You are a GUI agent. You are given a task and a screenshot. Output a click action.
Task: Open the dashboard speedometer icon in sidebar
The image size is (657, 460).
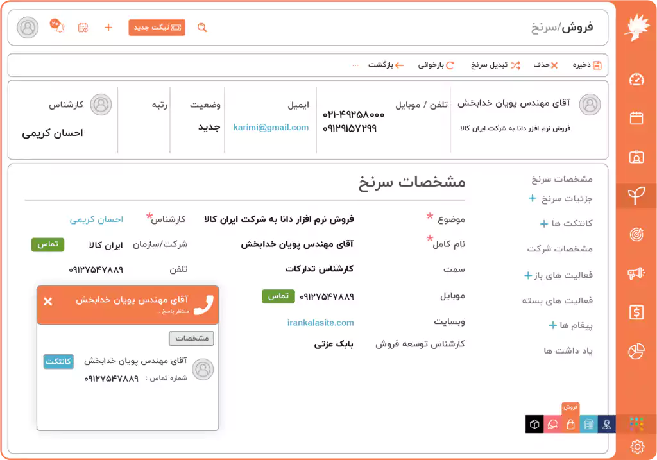pos(636,80)
